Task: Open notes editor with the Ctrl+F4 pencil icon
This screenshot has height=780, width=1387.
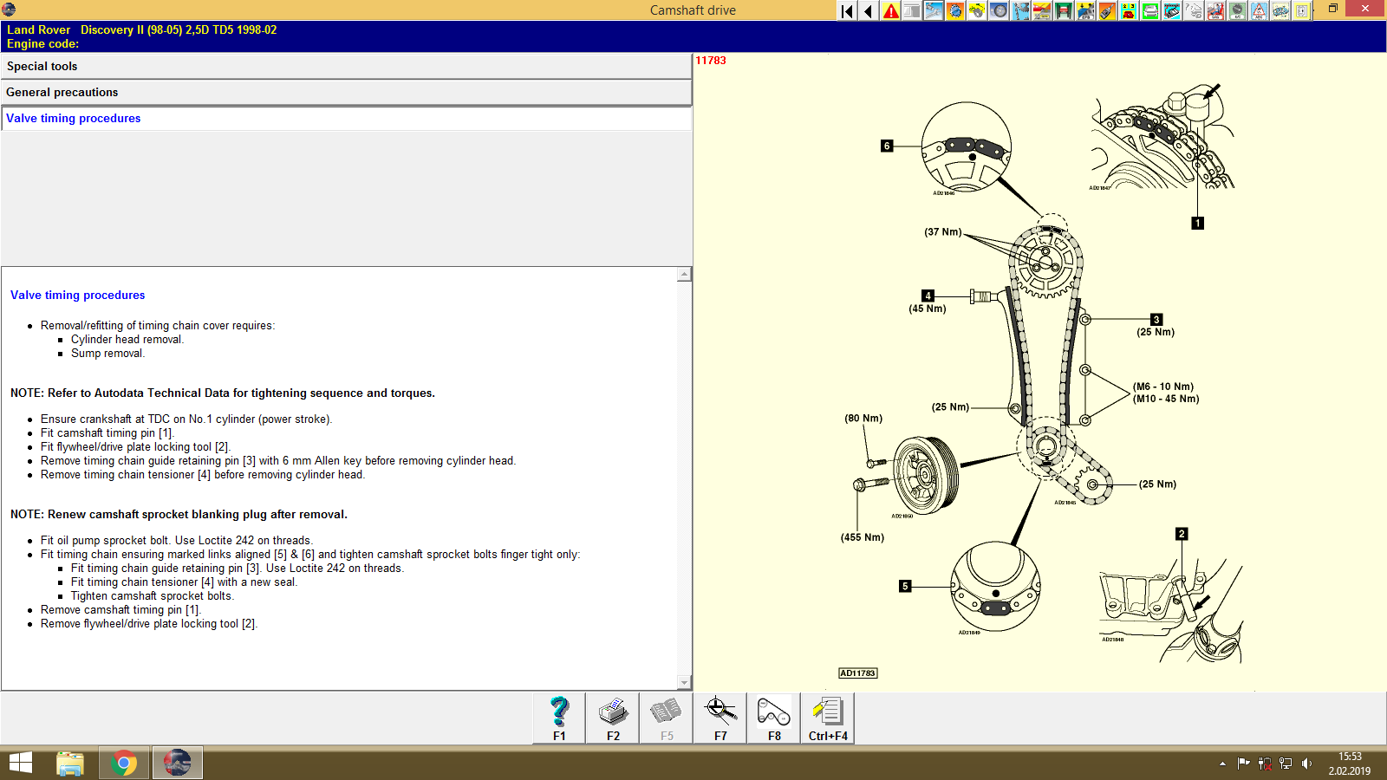Action: coord(826,716)
